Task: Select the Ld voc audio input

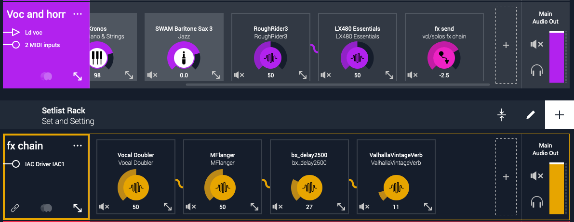Action: click(34, 33)
